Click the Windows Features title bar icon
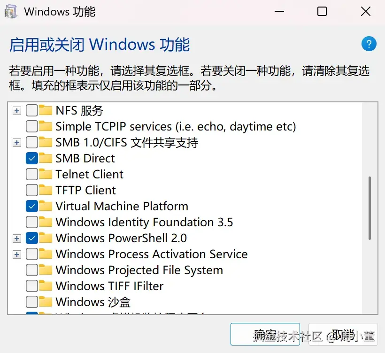 (11, 12)
